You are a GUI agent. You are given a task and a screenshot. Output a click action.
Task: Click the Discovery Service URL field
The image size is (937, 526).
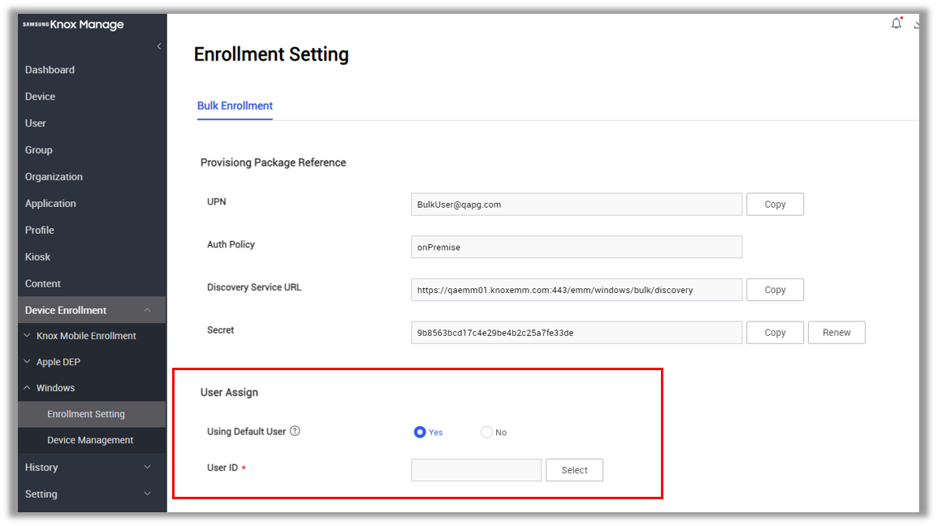[576, 290]
